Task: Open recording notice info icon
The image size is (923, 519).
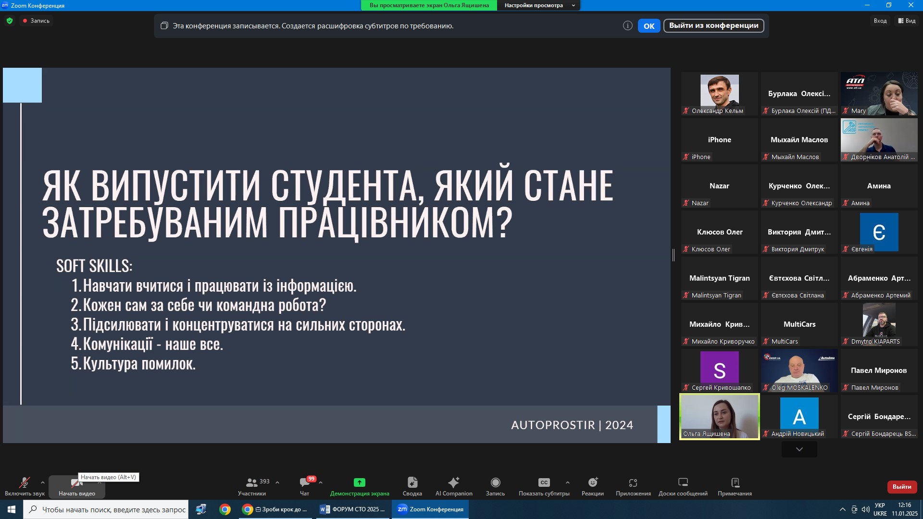Action: coord(627,25)
